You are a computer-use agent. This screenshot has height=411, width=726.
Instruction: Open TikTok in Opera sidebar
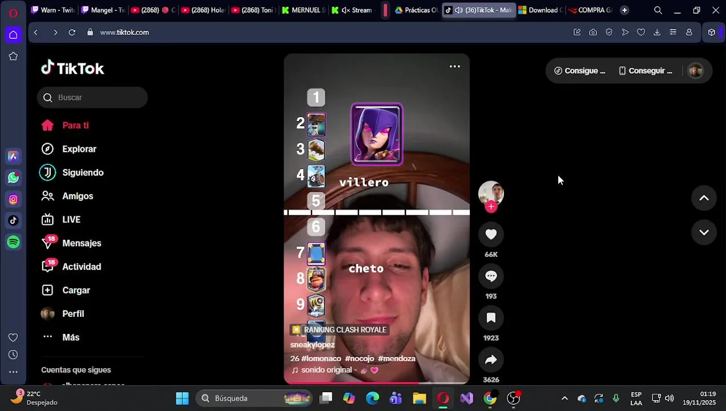click(x=13, y=220)
